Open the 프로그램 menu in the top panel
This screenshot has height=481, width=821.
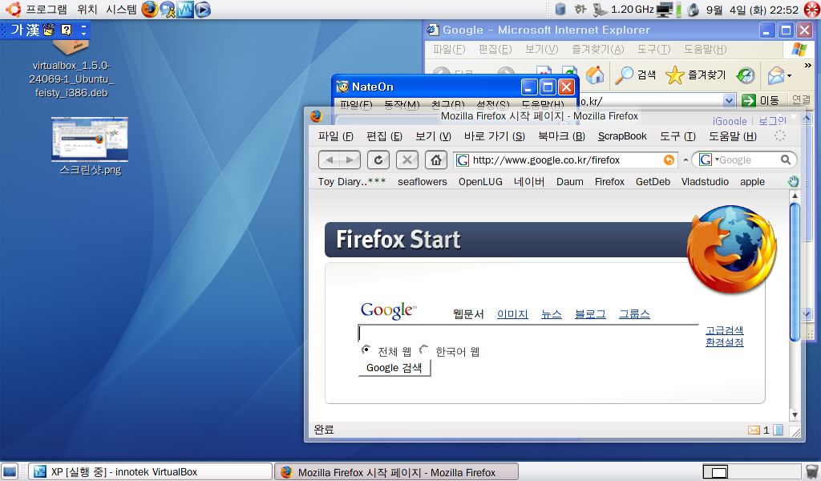coord(46,10)
